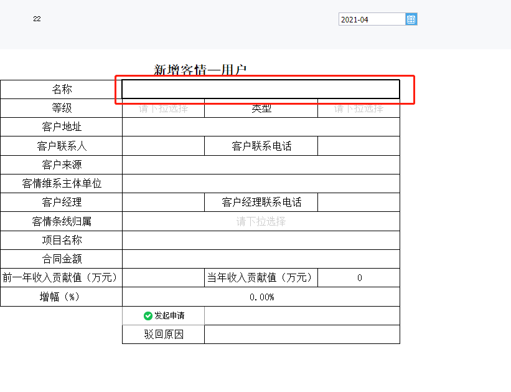Viewport: 511px width, 392px height.
Task: Click the 合同金额 label cell
Action: (x=61, y=259)
